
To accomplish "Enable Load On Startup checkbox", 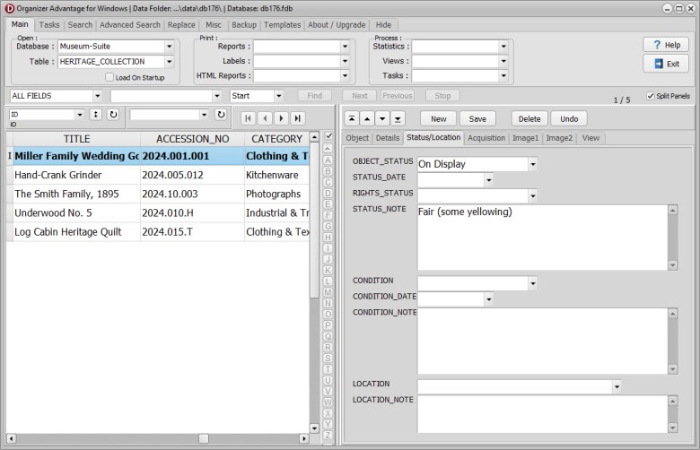I will pos(109,78).
